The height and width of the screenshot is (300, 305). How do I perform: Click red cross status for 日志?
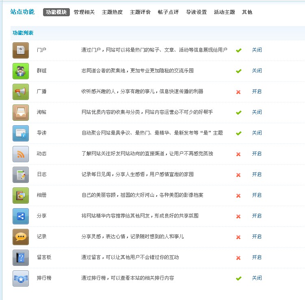[x=238, y=175]
